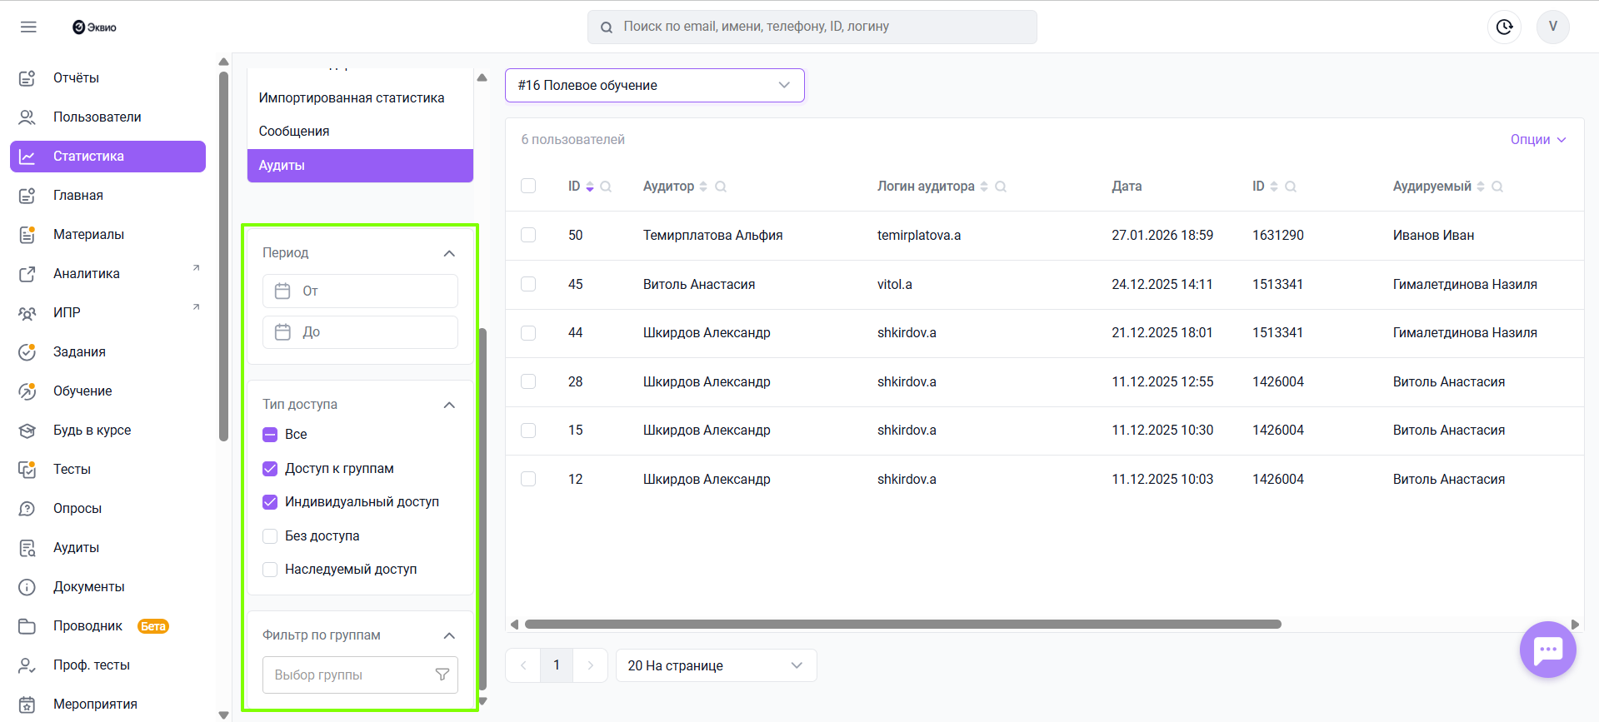Click the filter funnel icon in Выбор группы
Screen dimensions: 1599x722
[442, 675]
